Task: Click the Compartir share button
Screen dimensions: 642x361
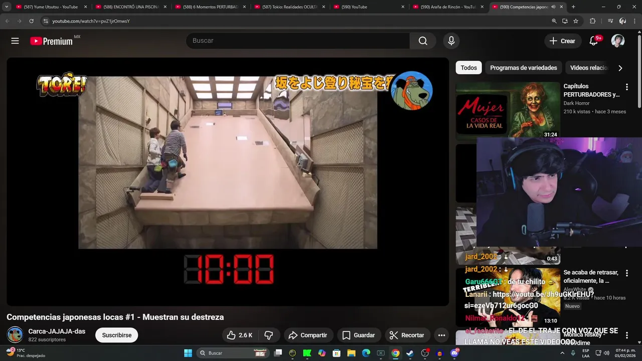Action: pos(308,335)
